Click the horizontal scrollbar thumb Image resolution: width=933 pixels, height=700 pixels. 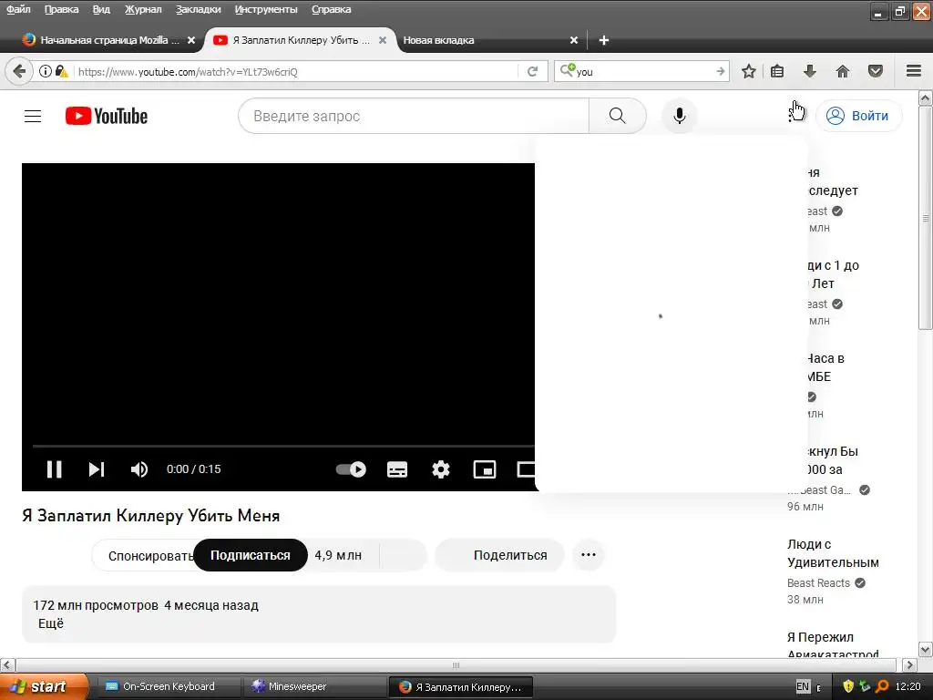pos(456,664)
